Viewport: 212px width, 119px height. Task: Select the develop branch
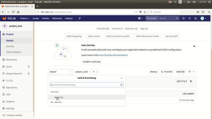[x=87, y=97]
